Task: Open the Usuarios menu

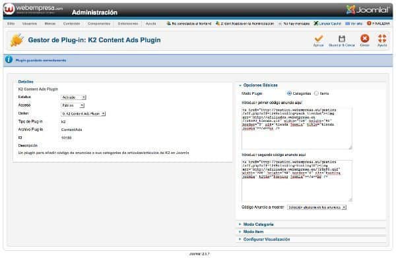Action: pyautogui.click(x=30, y=24)
